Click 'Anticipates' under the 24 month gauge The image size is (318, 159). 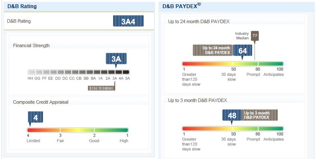tap(274, 75)
